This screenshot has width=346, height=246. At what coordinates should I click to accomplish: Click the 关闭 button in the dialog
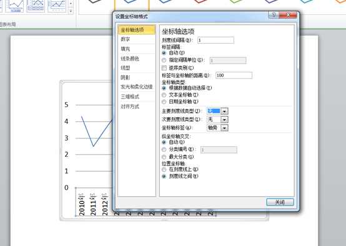(280, 202)
